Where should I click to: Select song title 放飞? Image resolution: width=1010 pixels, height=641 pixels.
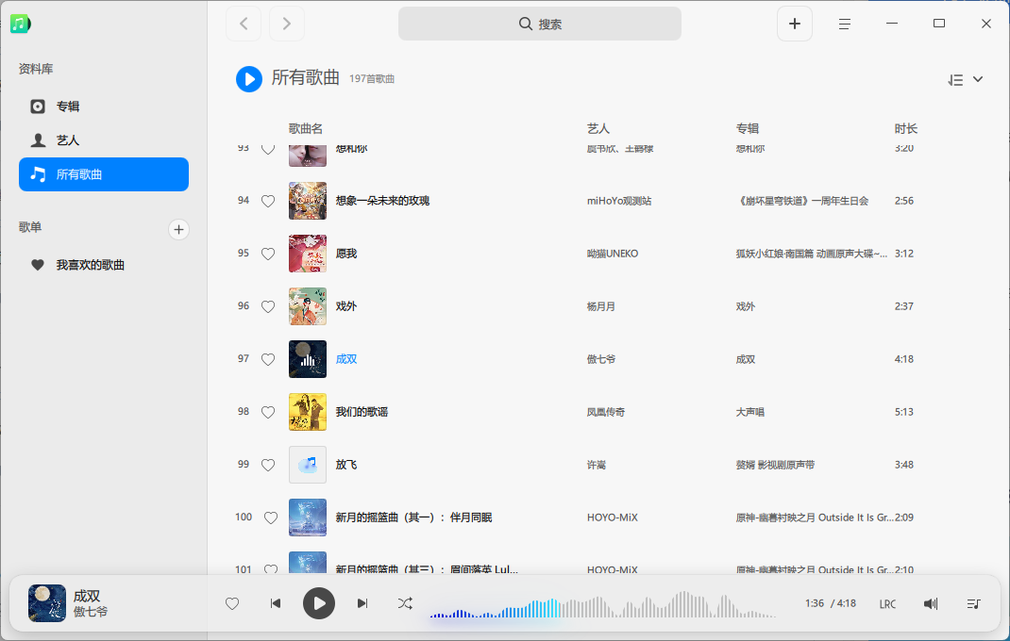pos(345,465)
